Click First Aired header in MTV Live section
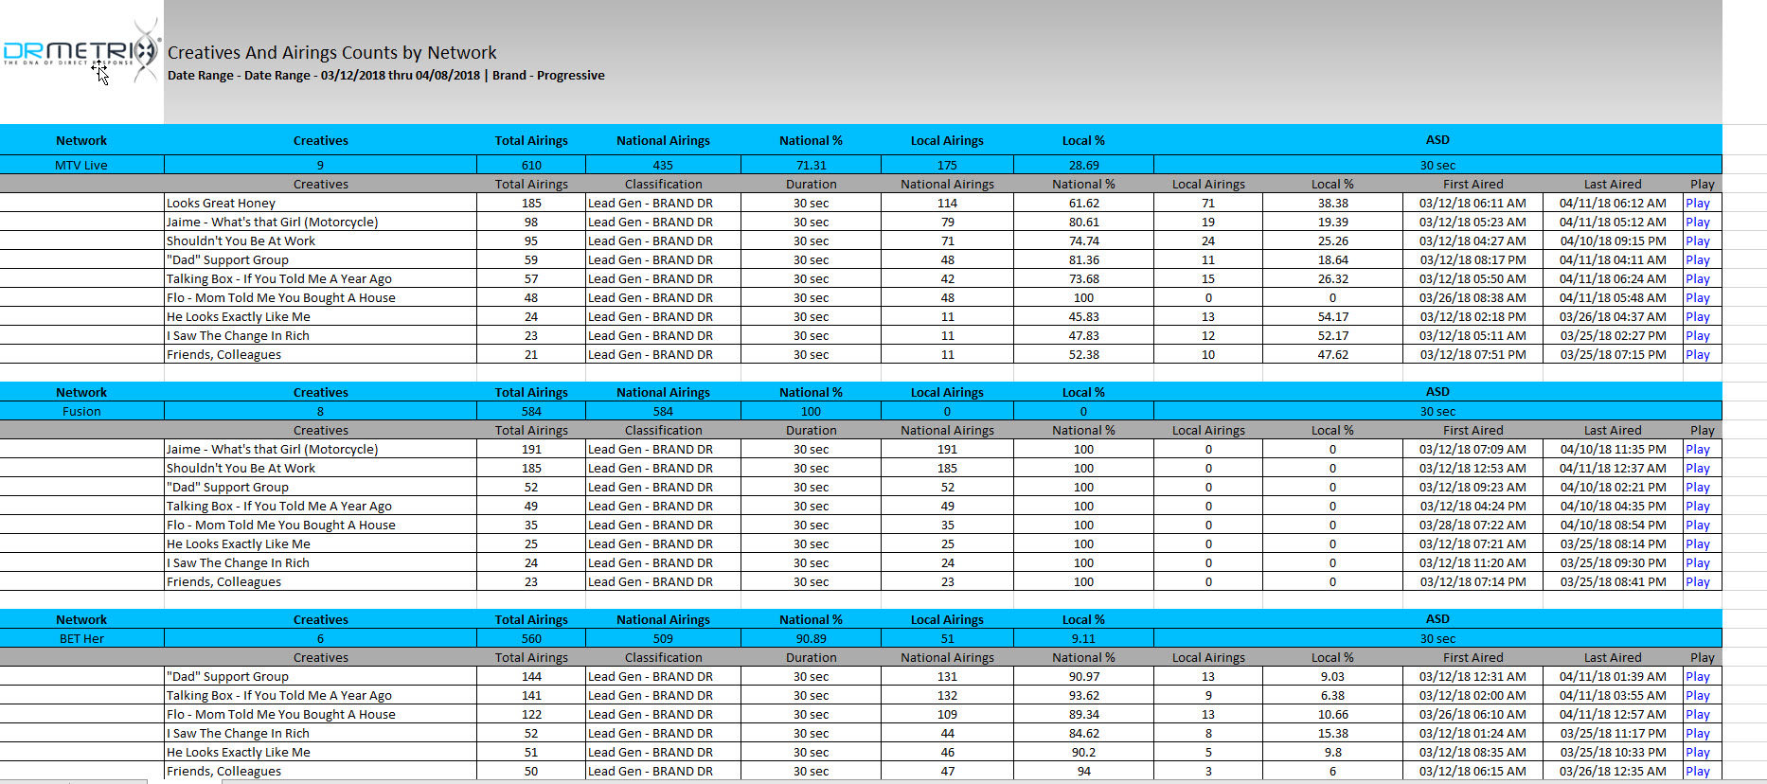The width and height of the screenshot is (1767, 784). tap(1472, 184)
